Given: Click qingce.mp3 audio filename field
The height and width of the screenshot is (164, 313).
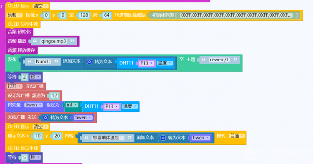Looking at the screenshot, I should (x=53, y=41).
